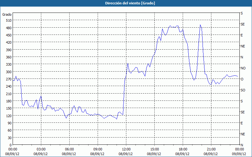Click the 'O' compass direction label
The height and width of the screenshot is (157, 252).
(242, 79)
